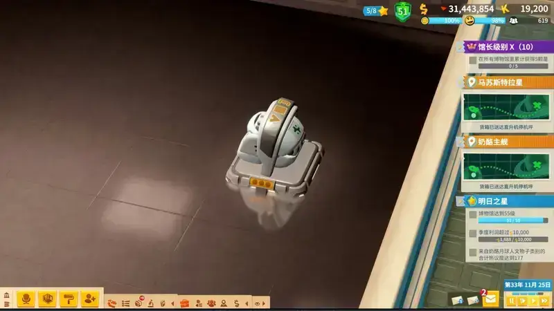The image size is (554, 311).
Task: Click the red briefcase management icon
Action: point(184,303)
